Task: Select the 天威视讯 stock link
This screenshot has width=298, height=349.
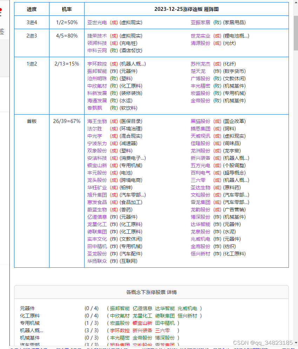Action: click(x=200, y=136)
